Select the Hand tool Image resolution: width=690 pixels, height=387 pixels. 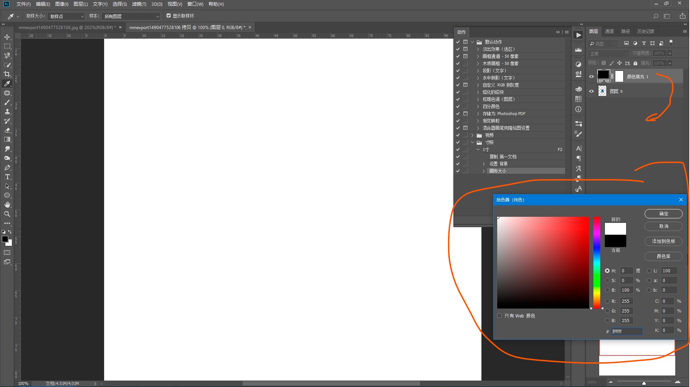coord(7,205)
